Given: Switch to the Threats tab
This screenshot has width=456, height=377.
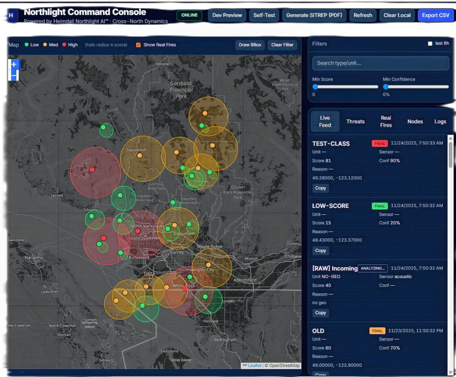Looking at the screenshot, I should (355, 121).
